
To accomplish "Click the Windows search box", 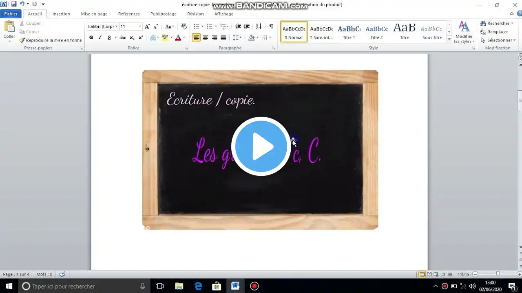I will pos(84,286).
